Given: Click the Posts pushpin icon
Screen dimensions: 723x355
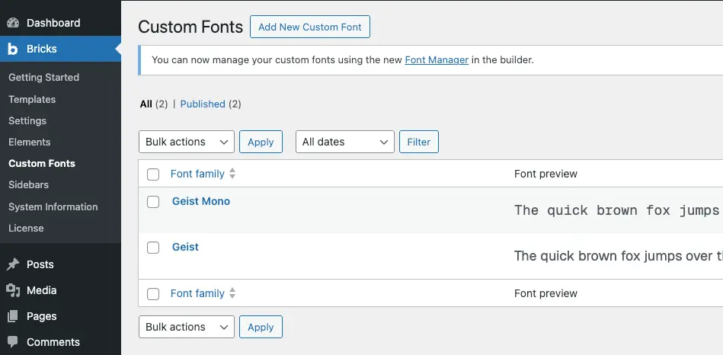Looking at the screenshot, I should [13, 264].
